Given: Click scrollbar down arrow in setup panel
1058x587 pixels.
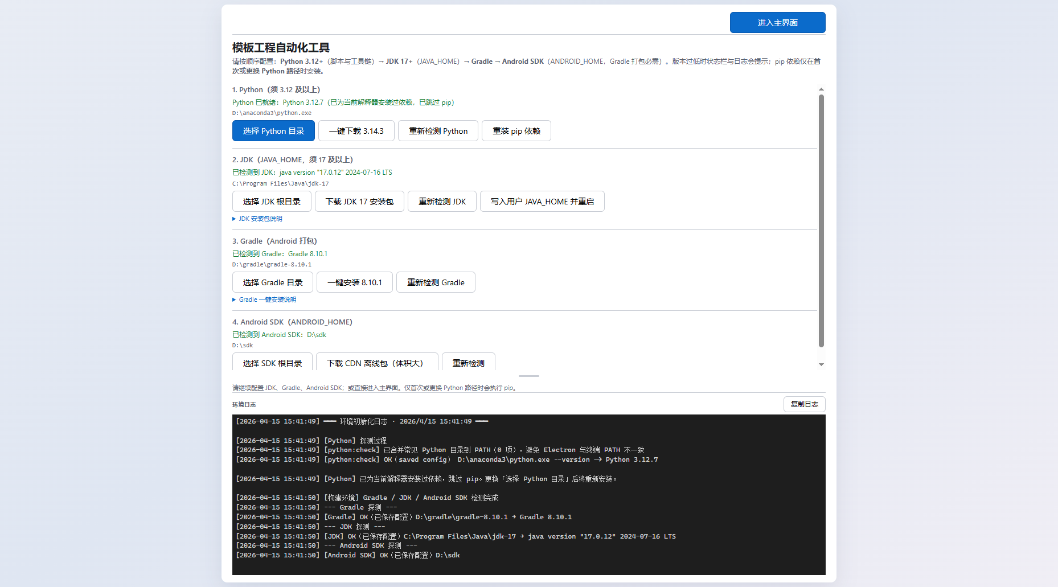Looking at the screenshot, I should tap(821, 364).
